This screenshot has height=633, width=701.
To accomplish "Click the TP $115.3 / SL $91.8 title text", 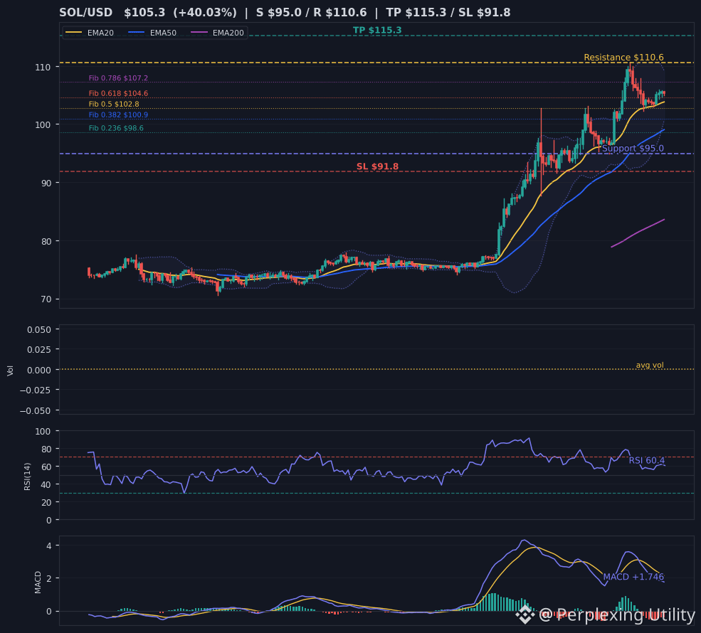I will coord(448,13).
